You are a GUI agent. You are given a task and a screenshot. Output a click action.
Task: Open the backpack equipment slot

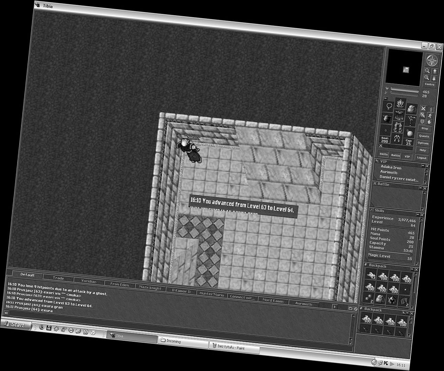pos(412,109)
